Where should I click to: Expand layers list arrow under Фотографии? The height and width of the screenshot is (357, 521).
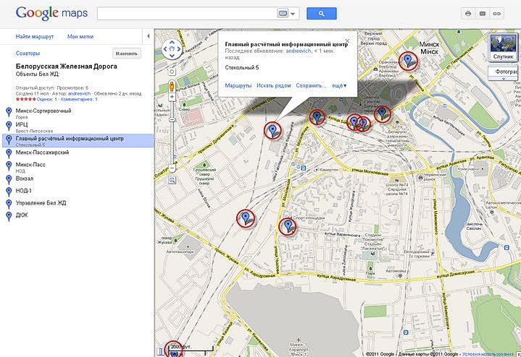point(503,79)
